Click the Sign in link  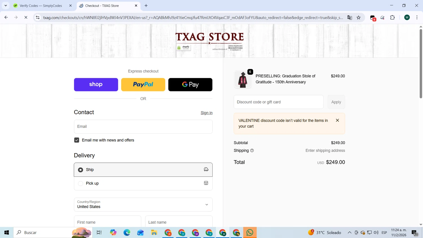pyautogui.click(x=206, y=113)
